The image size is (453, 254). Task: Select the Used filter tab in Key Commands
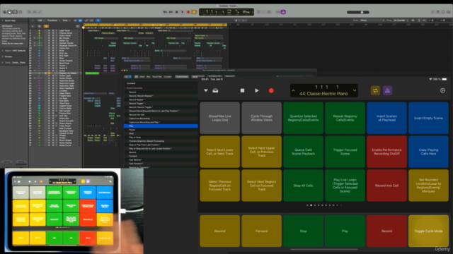pos(142,77)
